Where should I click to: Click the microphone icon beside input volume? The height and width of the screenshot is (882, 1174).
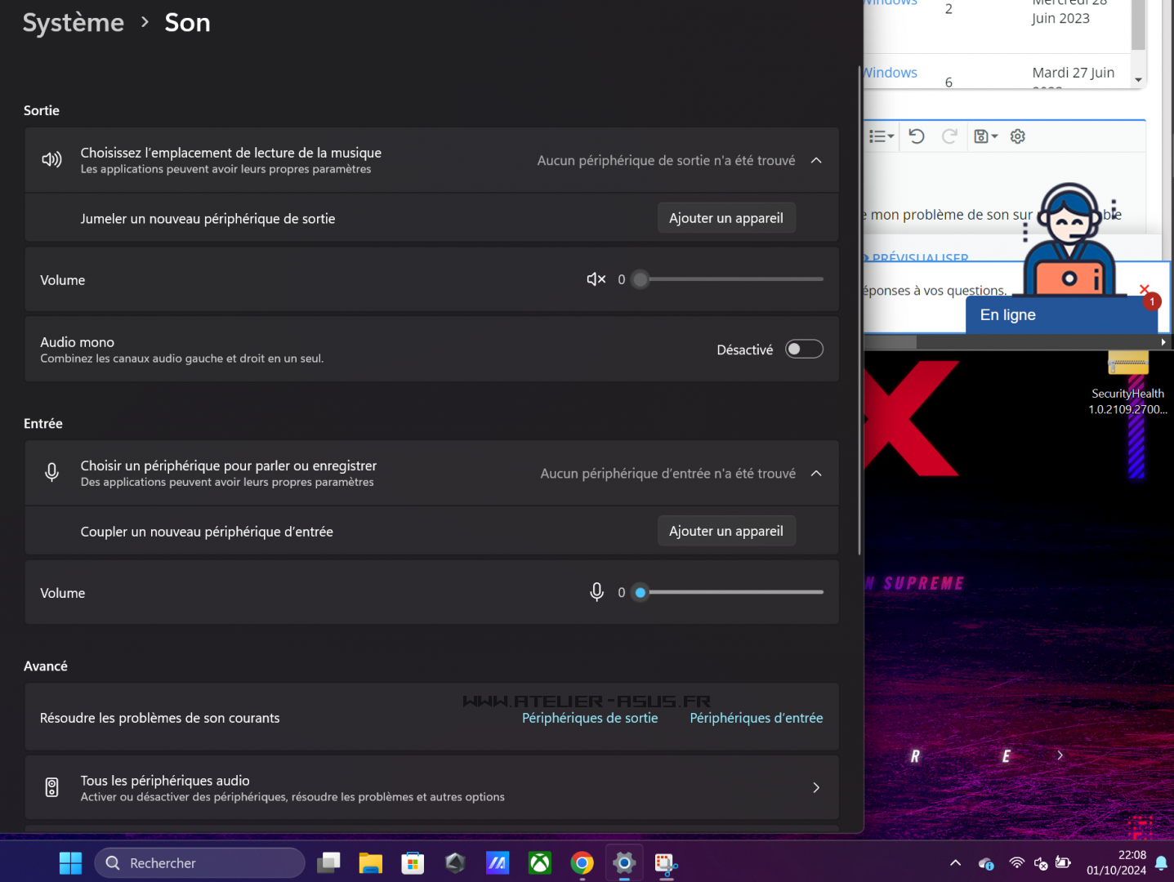pos(596,592)
